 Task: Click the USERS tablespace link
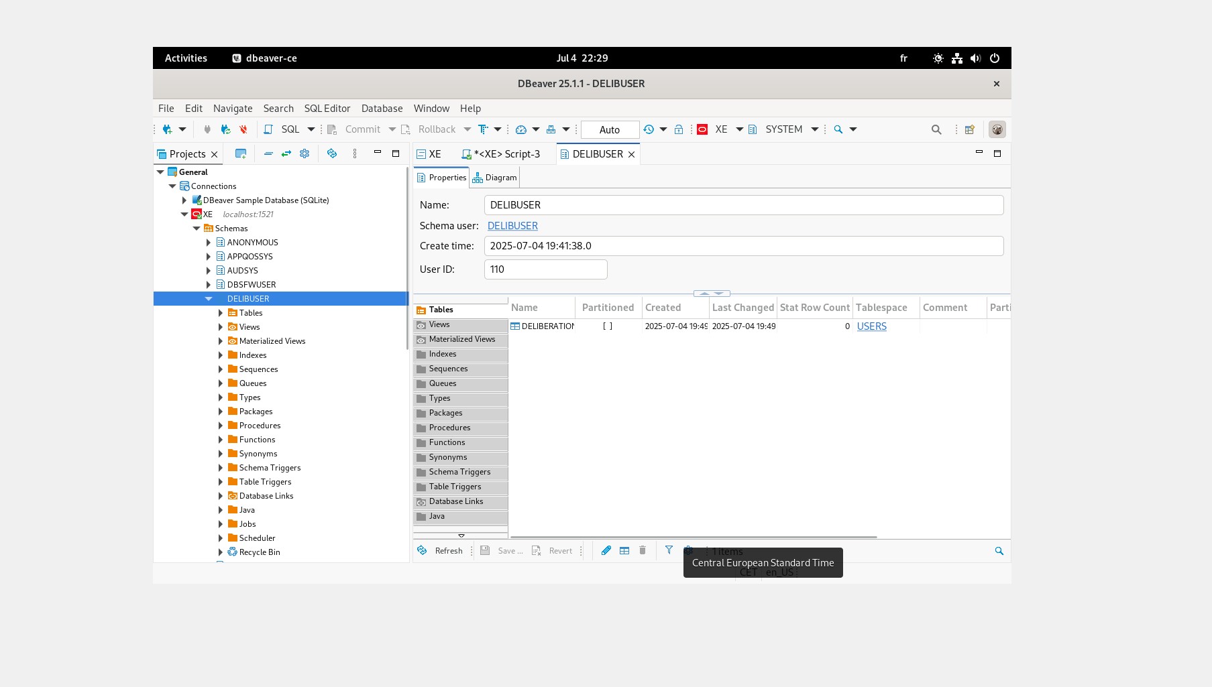coord(871,326)
